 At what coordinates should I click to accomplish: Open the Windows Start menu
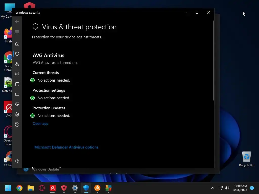tap(8, 188)
